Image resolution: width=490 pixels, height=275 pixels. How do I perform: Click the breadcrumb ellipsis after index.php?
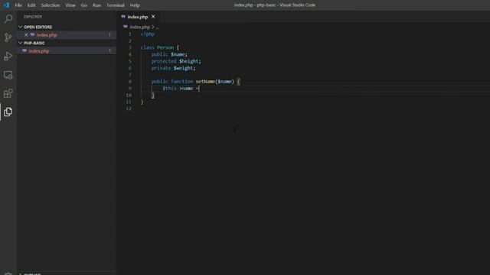(157, 27)
